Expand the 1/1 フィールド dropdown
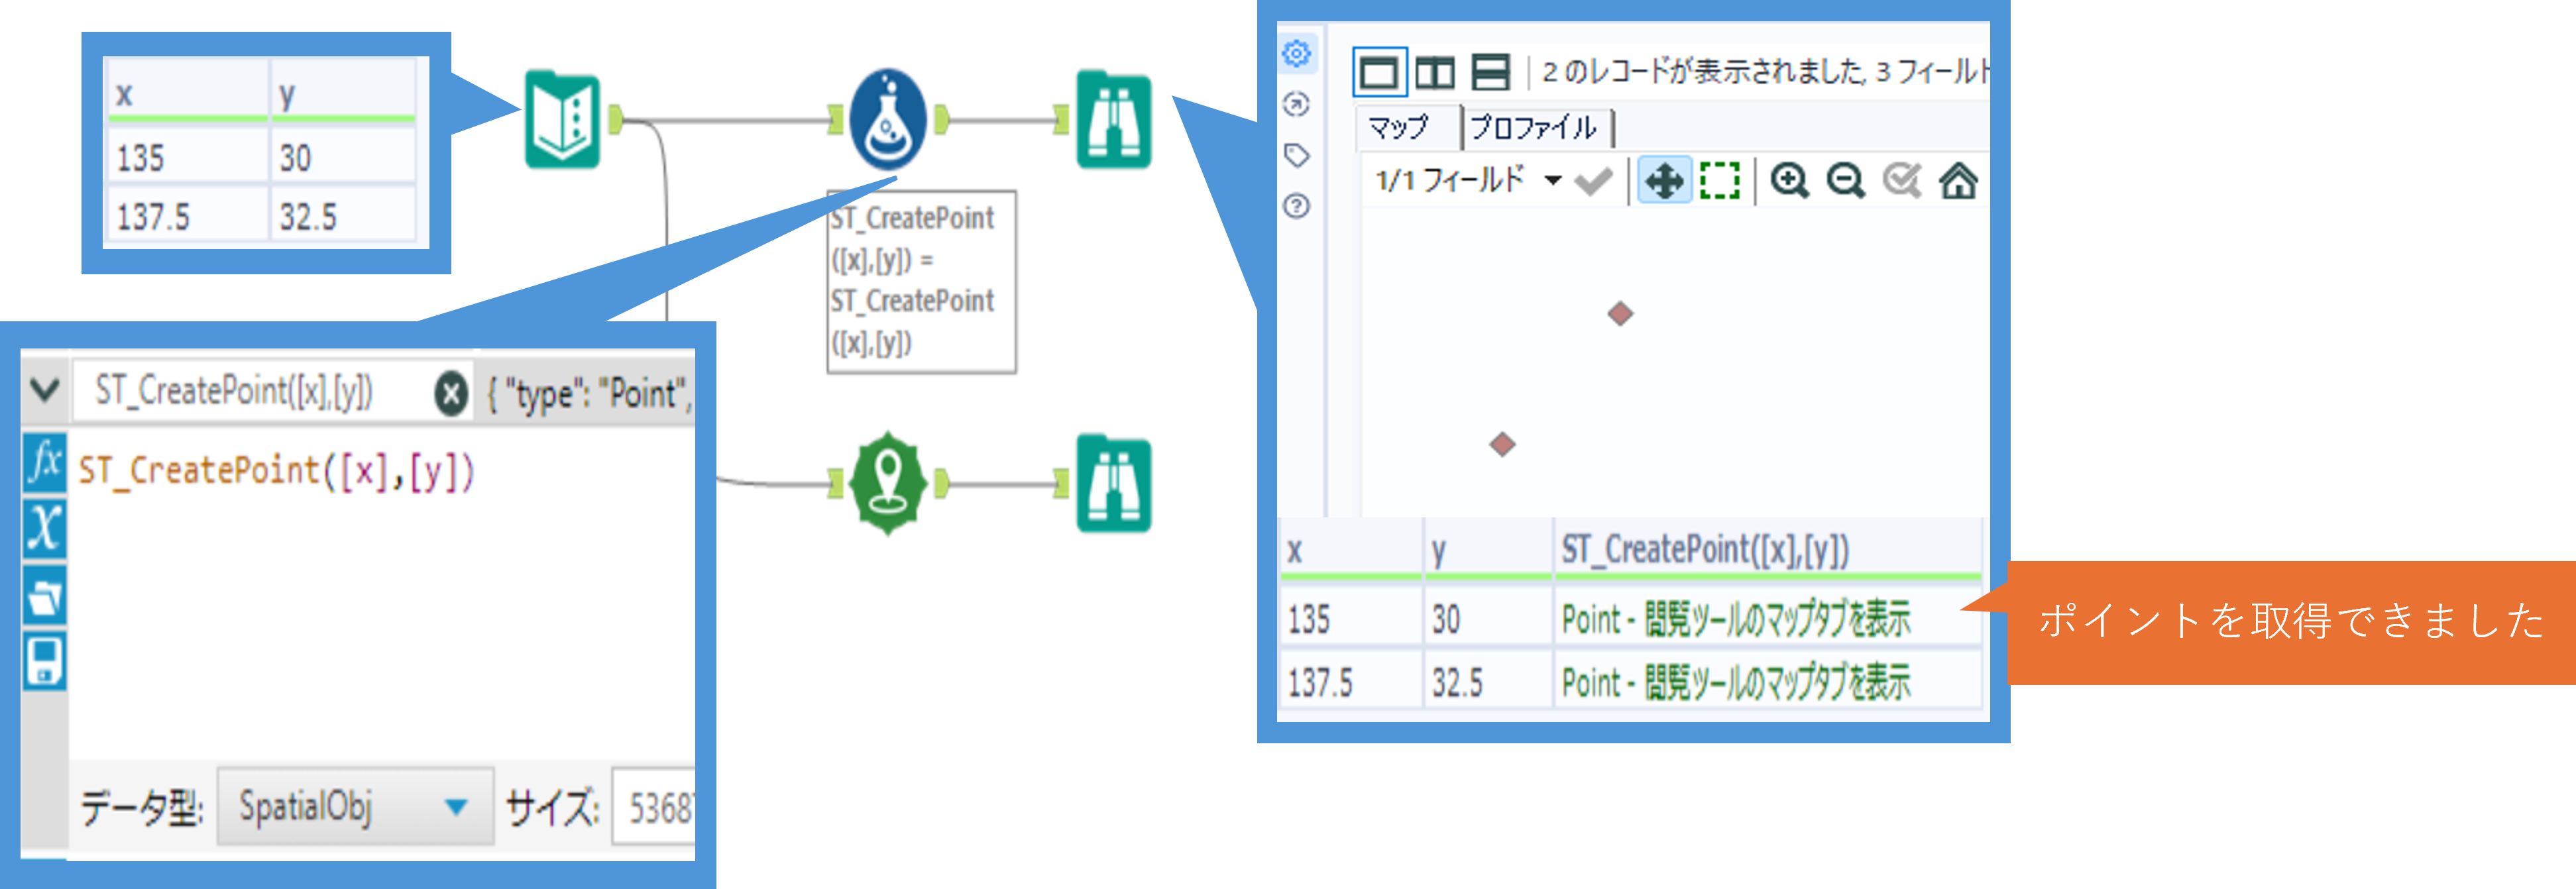 pos(1552,181)
